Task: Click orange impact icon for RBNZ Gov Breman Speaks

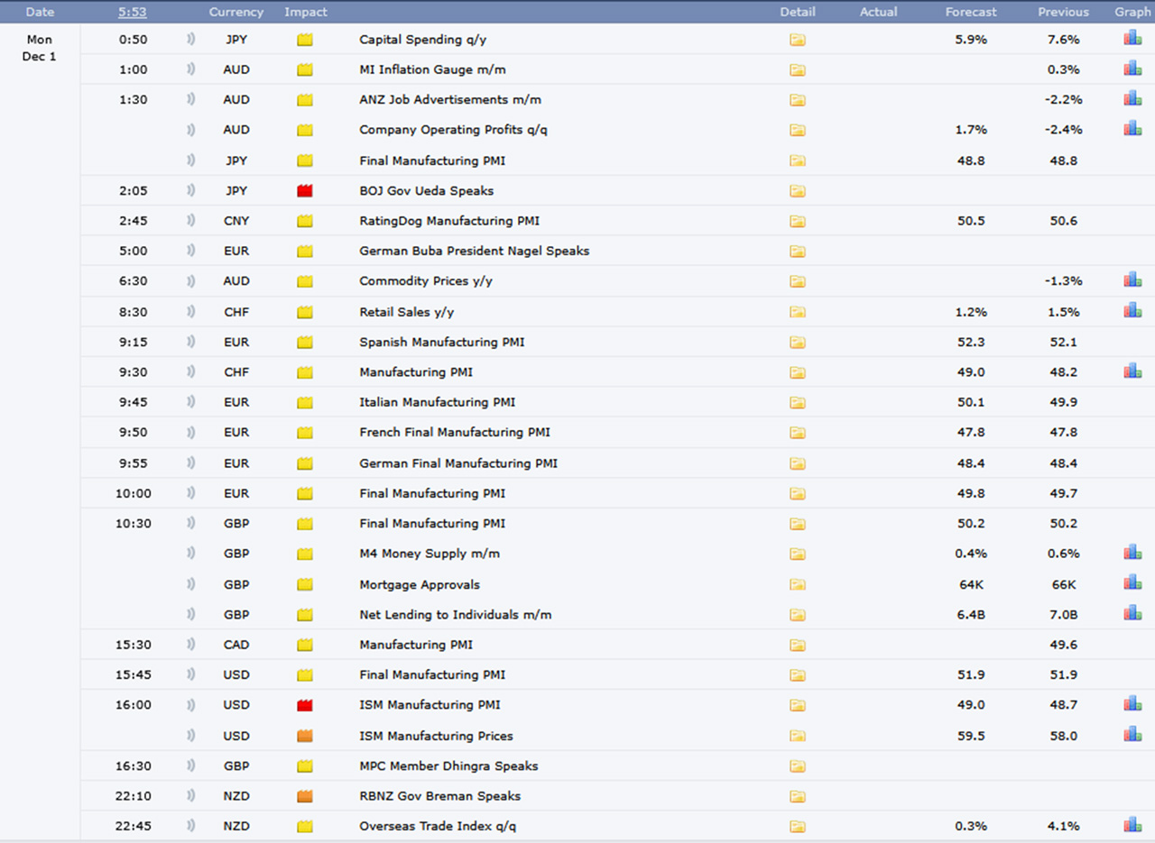Action: (305, 796)
